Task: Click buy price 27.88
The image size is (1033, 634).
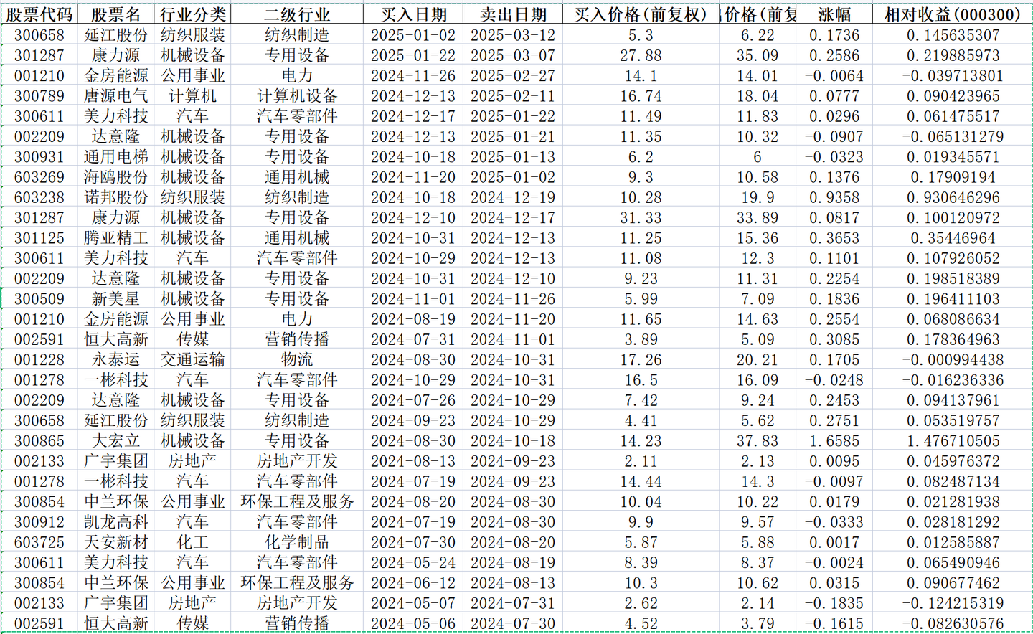Action: point(641,55)
